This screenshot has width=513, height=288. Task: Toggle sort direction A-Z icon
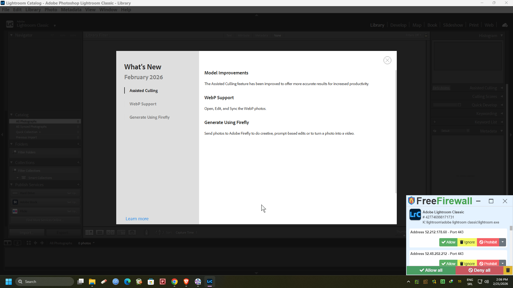point(160,233)
